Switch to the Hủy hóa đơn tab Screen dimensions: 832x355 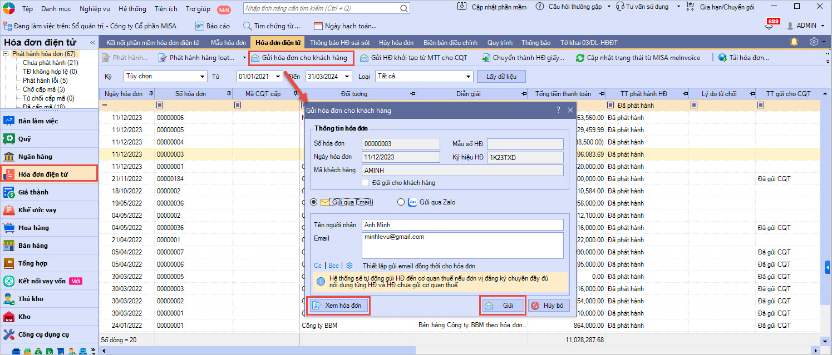point(396,43)
